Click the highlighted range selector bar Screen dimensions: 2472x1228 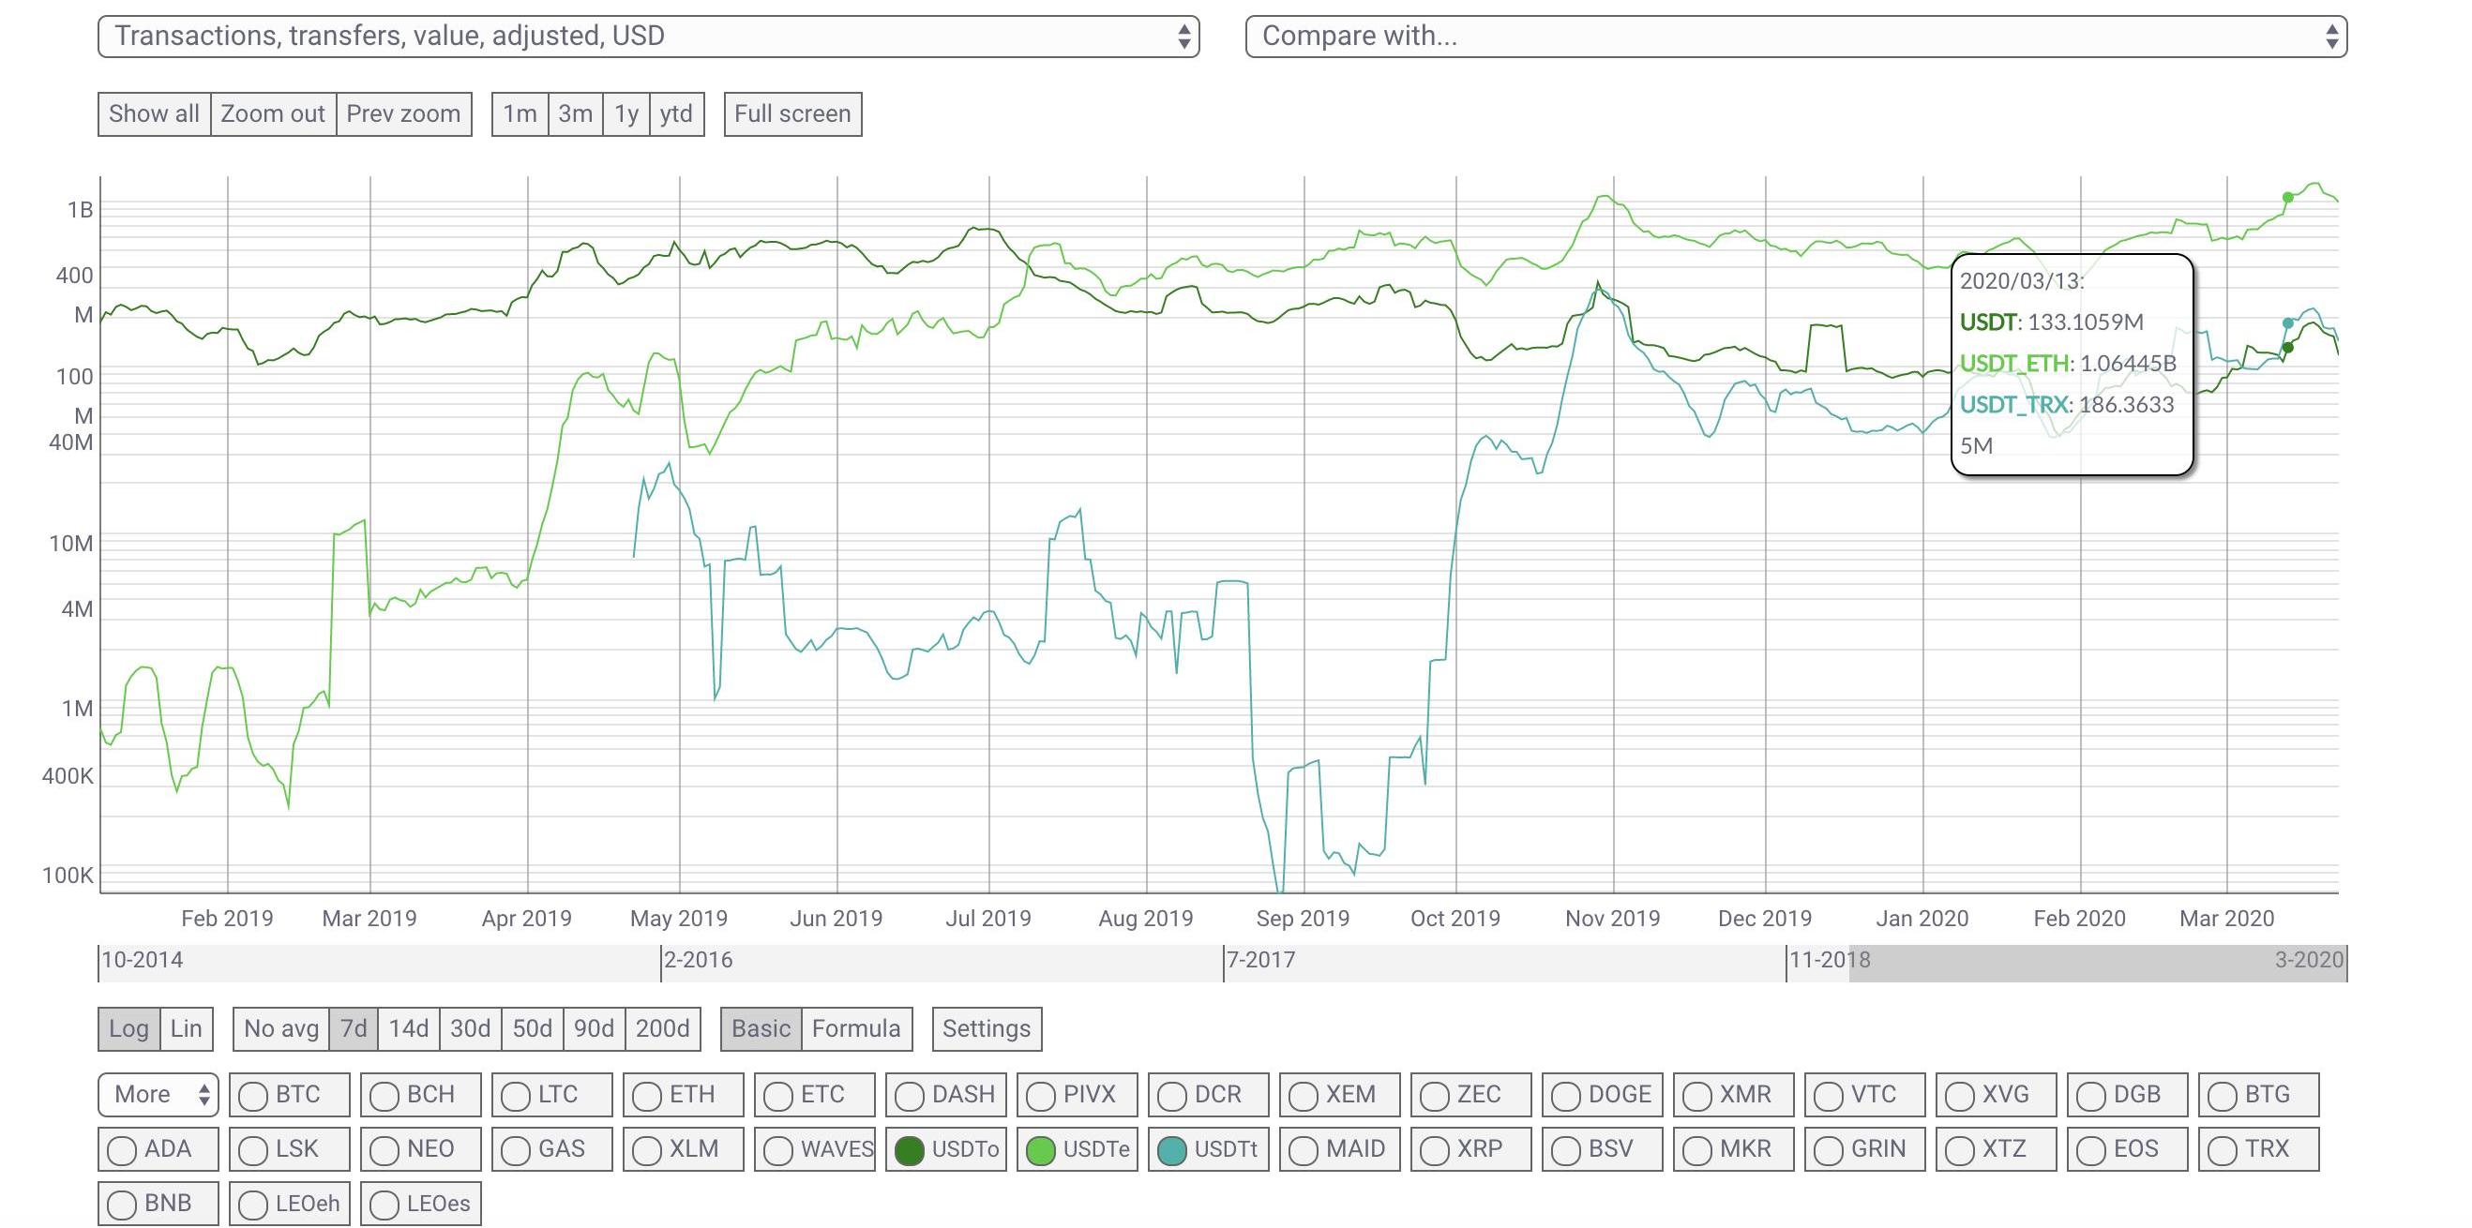click(2098, 964)
